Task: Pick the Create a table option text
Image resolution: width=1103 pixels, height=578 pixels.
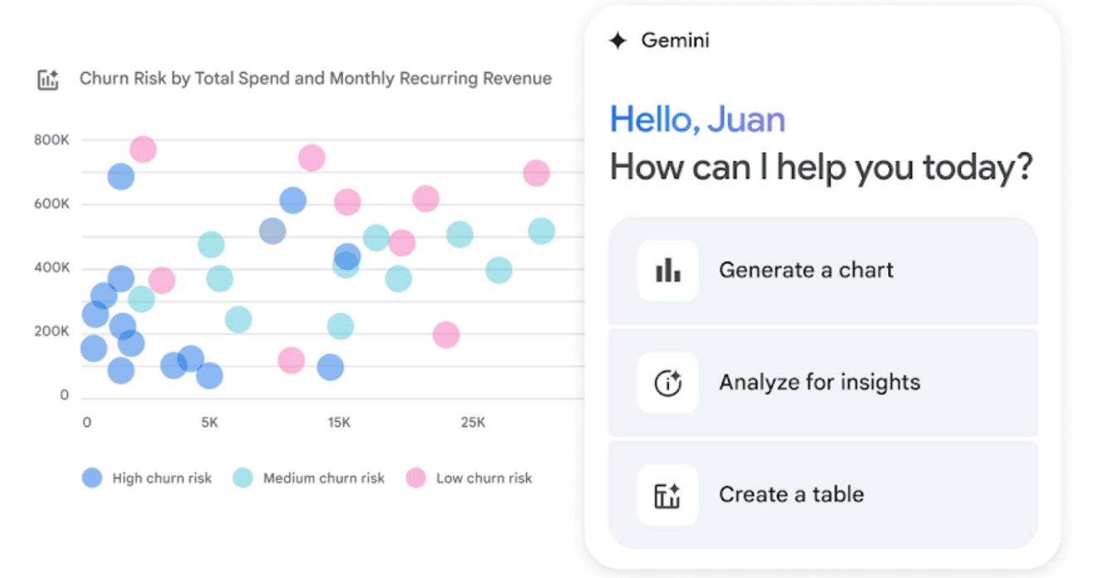Action: (791, 495)
